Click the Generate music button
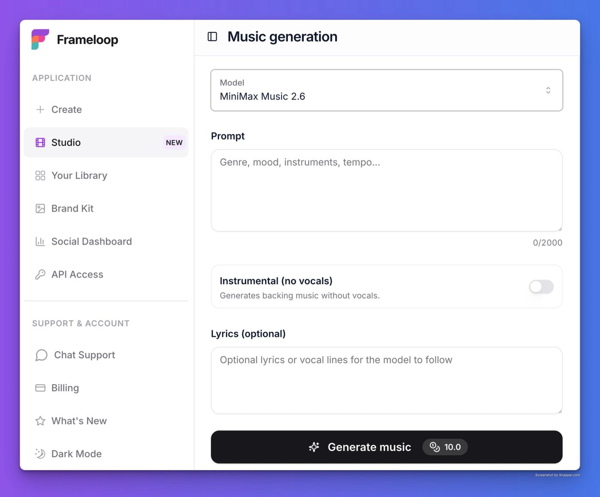The width and height of the screenshot is (600, 497). coord(387,447)
